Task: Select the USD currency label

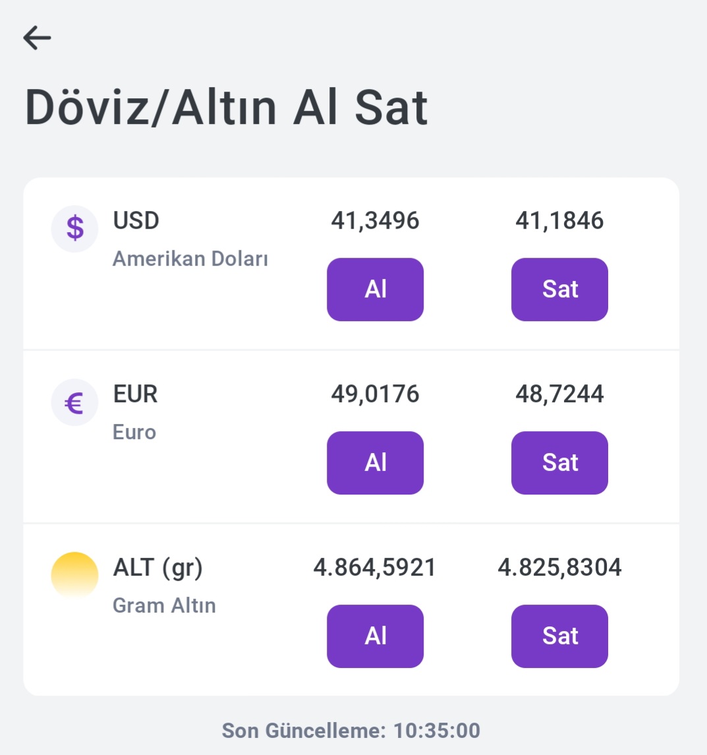Action: (136, 220)
